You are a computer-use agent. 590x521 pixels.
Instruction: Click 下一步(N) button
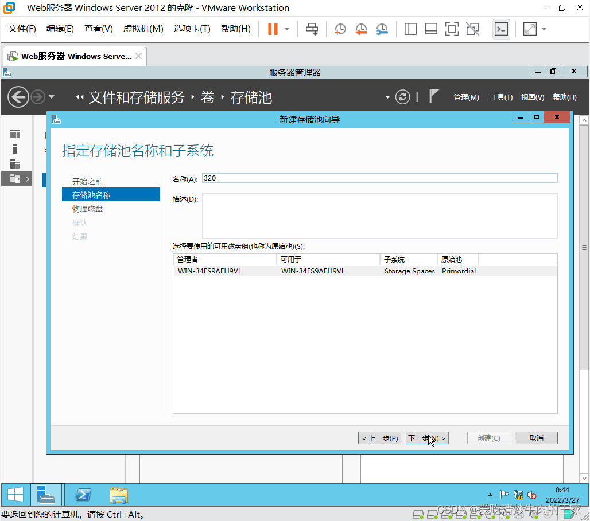coord(427,438)
